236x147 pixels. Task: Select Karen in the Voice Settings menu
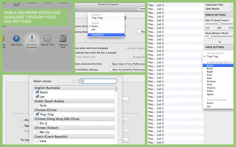(x=218, y=103)
